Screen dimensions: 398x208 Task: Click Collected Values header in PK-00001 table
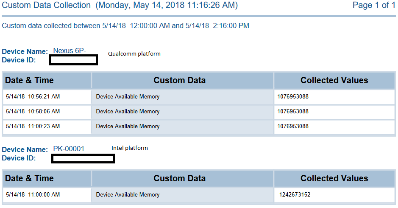coord(334,178)
